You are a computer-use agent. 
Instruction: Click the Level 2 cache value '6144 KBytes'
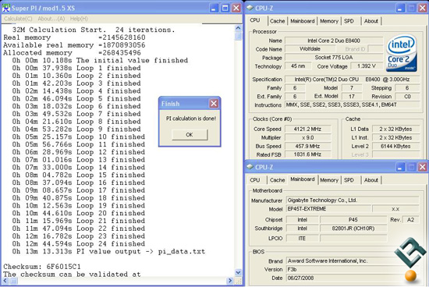(395, 146)
